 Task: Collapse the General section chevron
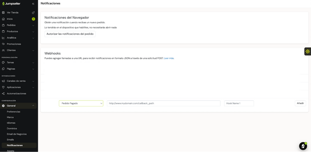point(33,106)
